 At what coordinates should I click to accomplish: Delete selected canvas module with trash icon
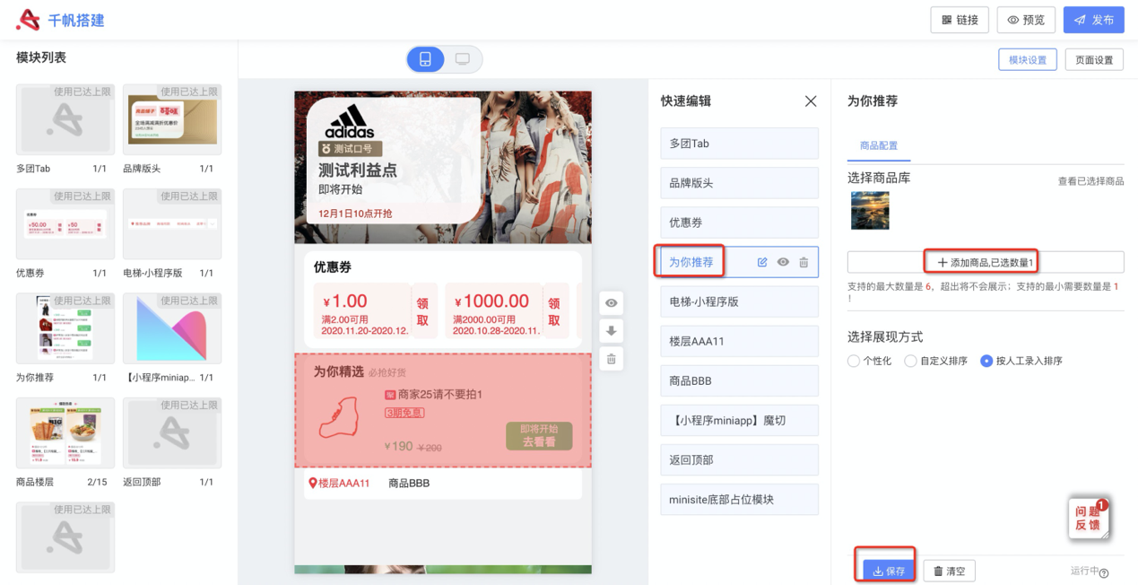pos(612,359)
